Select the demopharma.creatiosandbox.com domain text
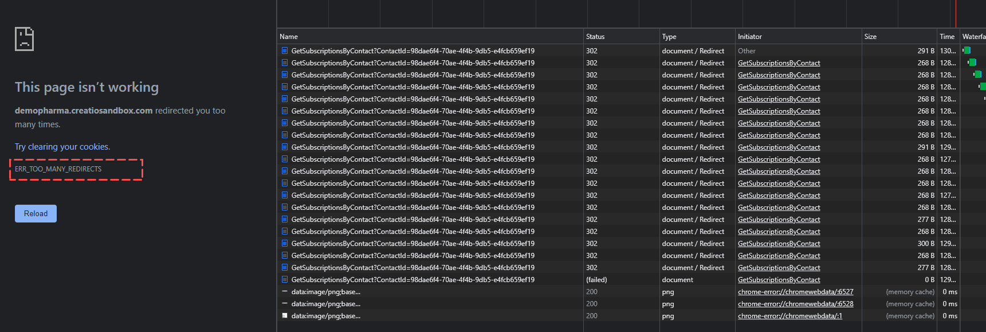 tap(84, 111)
